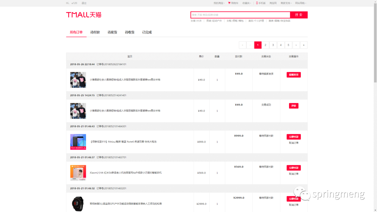Click the 交易成功 status text
Image resolution: width=377 pixels, height=212 pixels.
pyautogui.click(x=266, y=105)
